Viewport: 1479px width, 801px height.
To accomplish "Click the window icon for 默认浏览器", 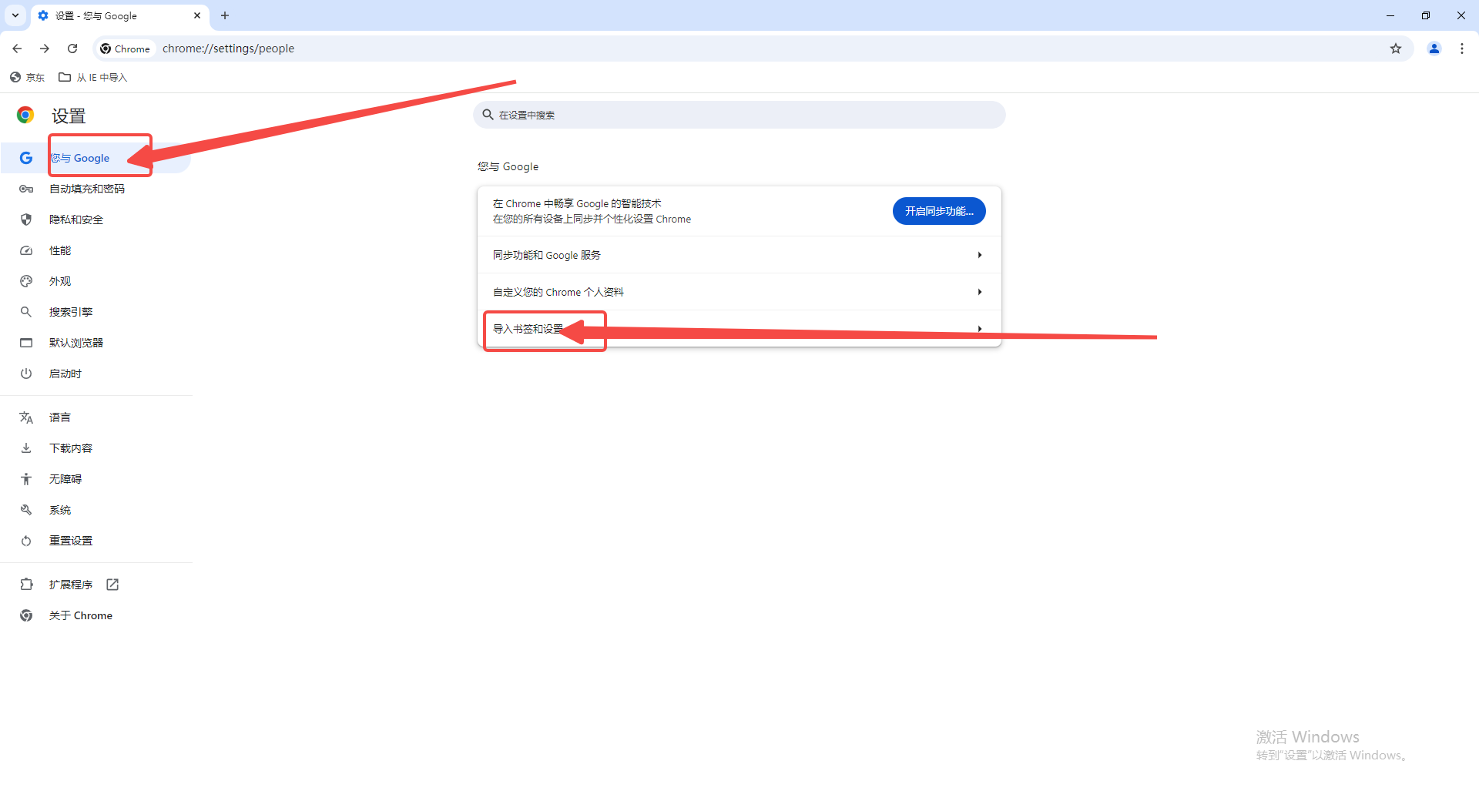I will pos(26,343).
